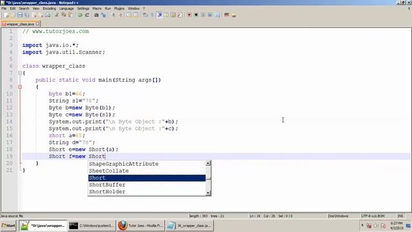The width and height of the screenshot is (412, 232).
Task: Click the Save All toolbar icon
Action: 27,15
